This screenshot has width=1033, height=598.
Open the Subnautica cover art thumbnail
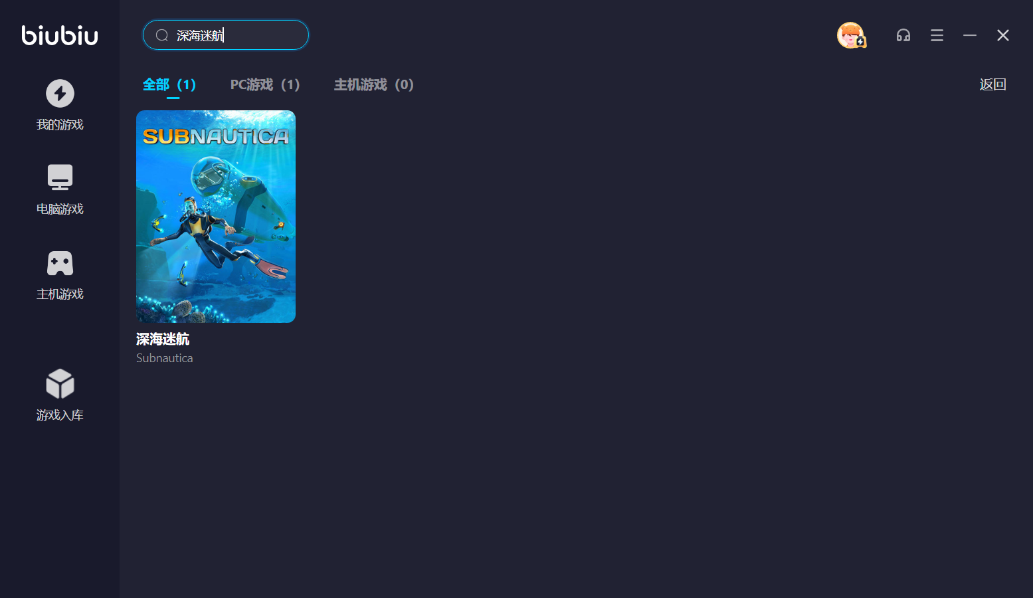[216, 217]
